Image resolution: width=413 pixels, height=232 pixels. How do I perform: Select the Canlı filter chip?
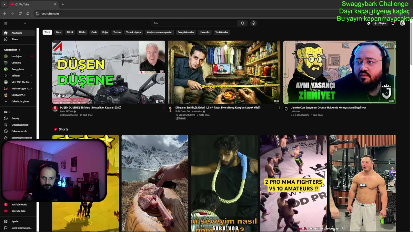94,32
